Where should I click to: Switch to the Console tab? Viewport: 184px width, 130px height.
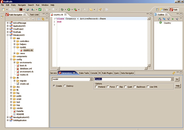click(94, 73)
